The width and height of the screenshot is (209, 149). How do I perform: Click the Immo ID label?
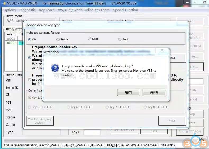12,88
